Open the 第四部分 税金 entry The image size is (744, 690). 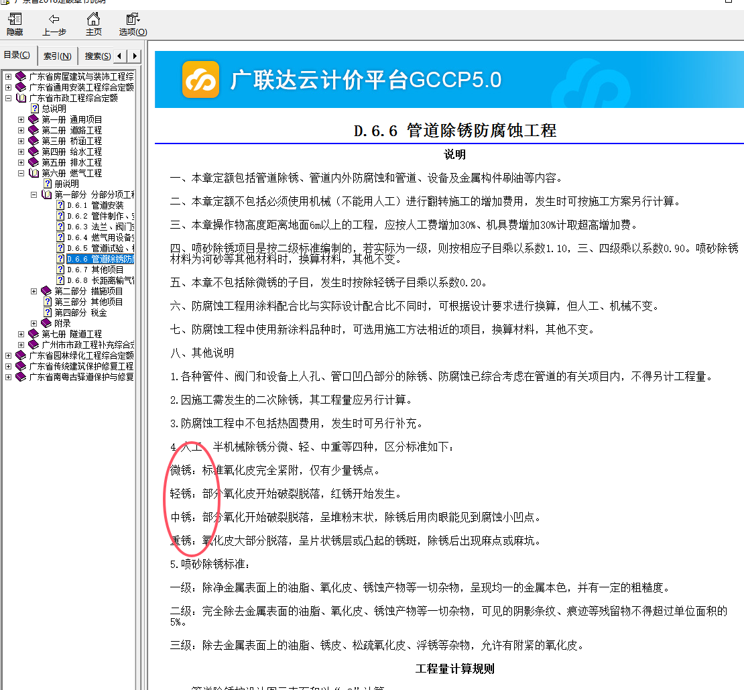click(x=80, y=312)
